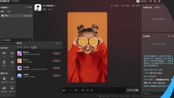Click the 18,000 counter icon
174x98 pixels.
click(x=133, y=6)
